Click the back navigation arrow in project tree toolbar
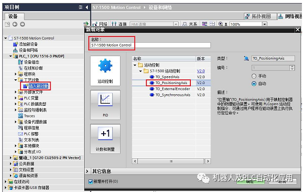This screenshot has height=192, width=303. click(15, 24)
